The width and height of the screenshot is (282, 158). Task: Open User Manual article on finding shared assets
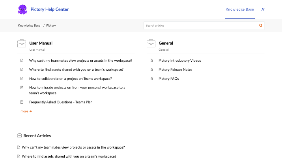(x=76, y=70)
